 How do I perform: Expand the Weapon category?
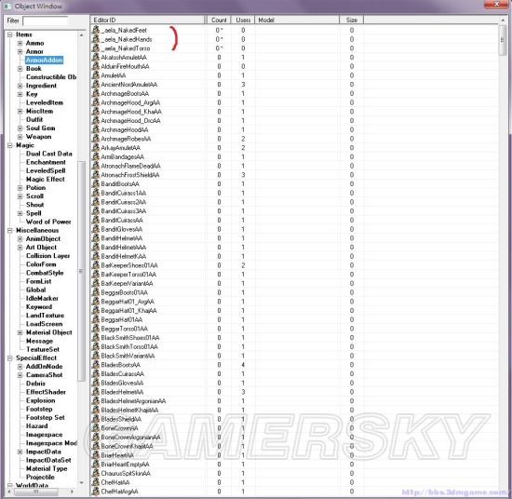tap(20, 137)
